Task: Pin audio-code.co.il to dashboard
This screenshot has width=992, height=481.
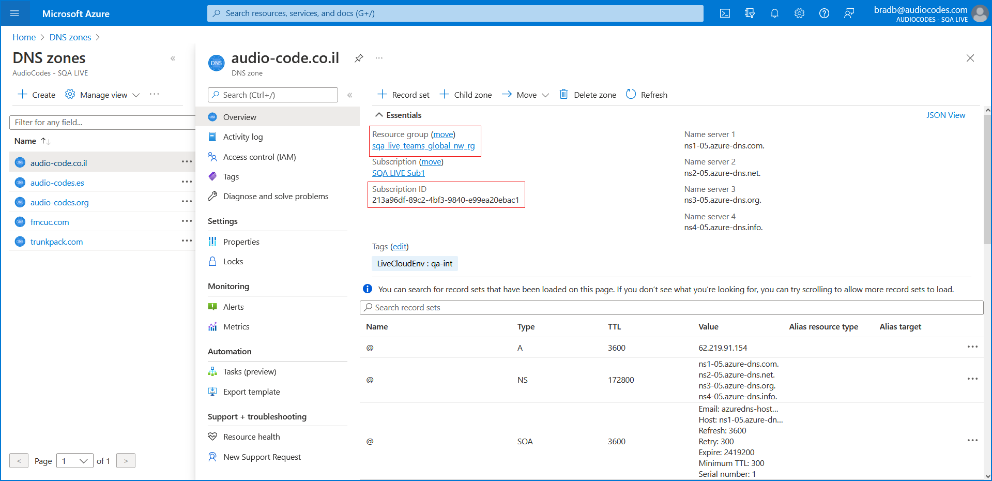Action: pos(359,58)
